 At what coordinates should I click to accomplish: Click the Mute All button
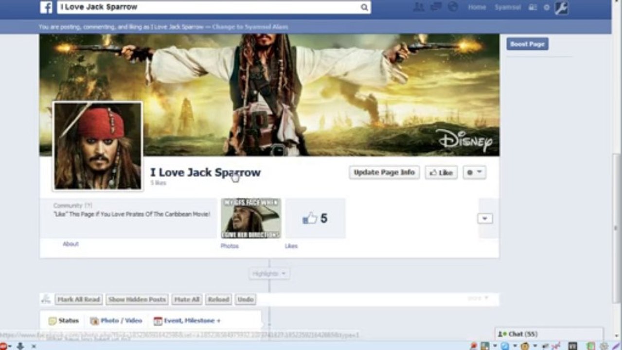[187, 299]
